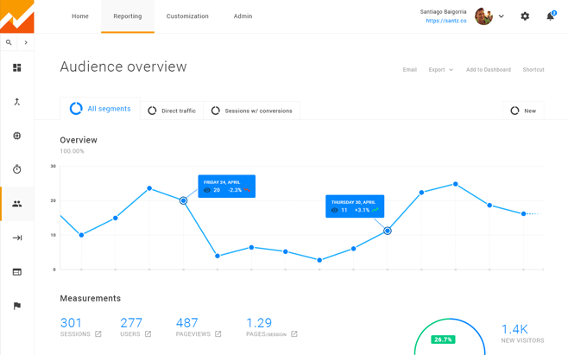Click eye icon in Thursday 30 tooltip

[x=334, y=210]
